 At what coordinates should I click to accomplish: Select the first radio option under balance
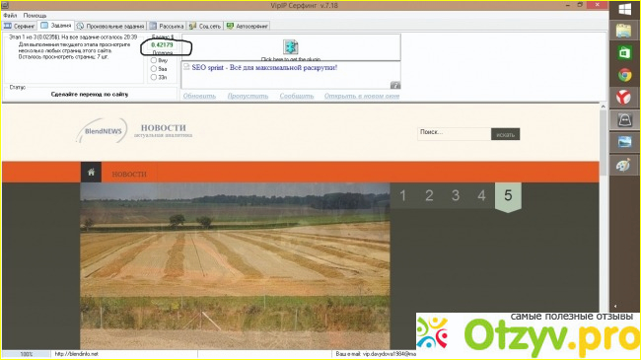pyautogui.click(x=154, y=60)
